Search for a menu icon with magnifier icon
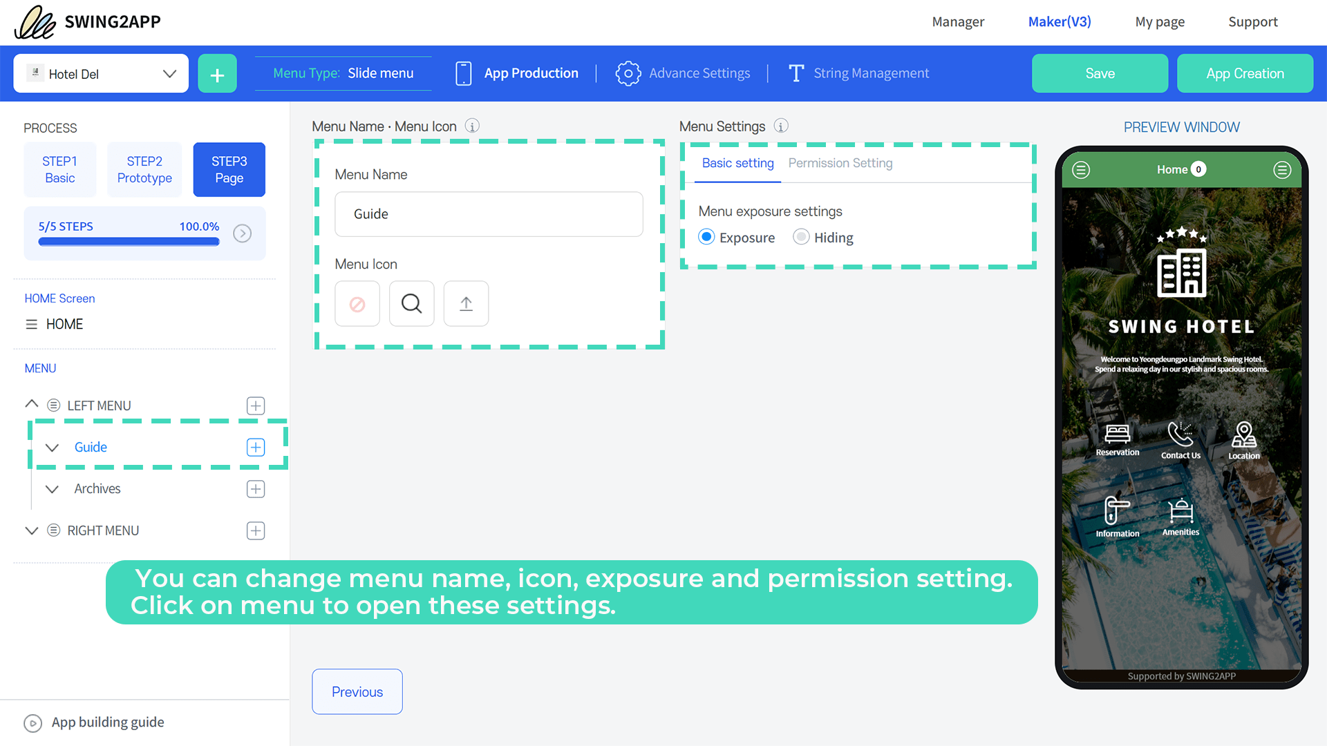1327x746 pixels. pyautogui.click(x=411, y=303)
